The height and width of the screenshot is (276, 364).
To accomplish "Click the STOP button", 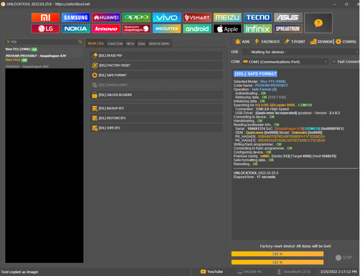I will coord(343,258).
